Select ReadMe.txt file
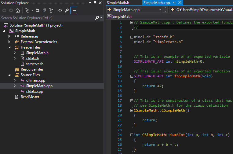 pos(30,97)
